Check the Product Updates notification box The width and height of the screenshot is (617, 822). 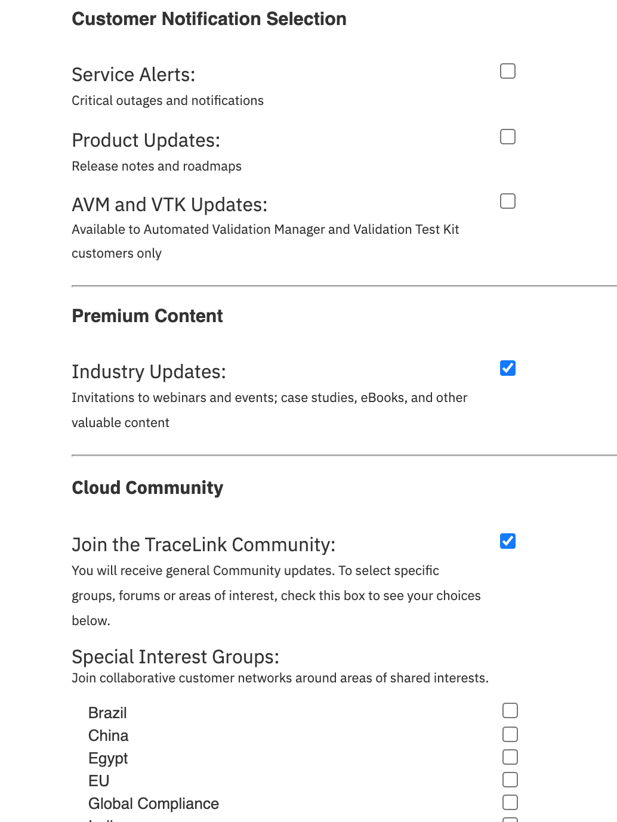point(507,136)
